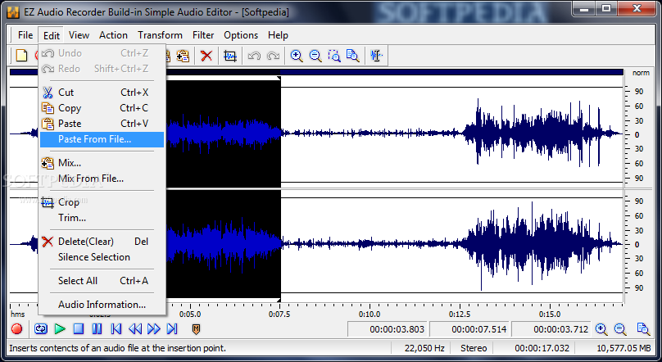Zoom out using the toolbar magnifier minus
Screen dimensions: 662x362
[315, 55]
